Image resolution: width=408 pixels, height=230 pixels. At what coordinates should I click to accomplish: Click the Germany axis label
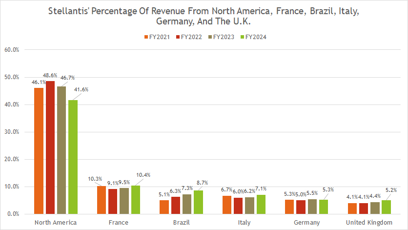click(x=307, y=223)
